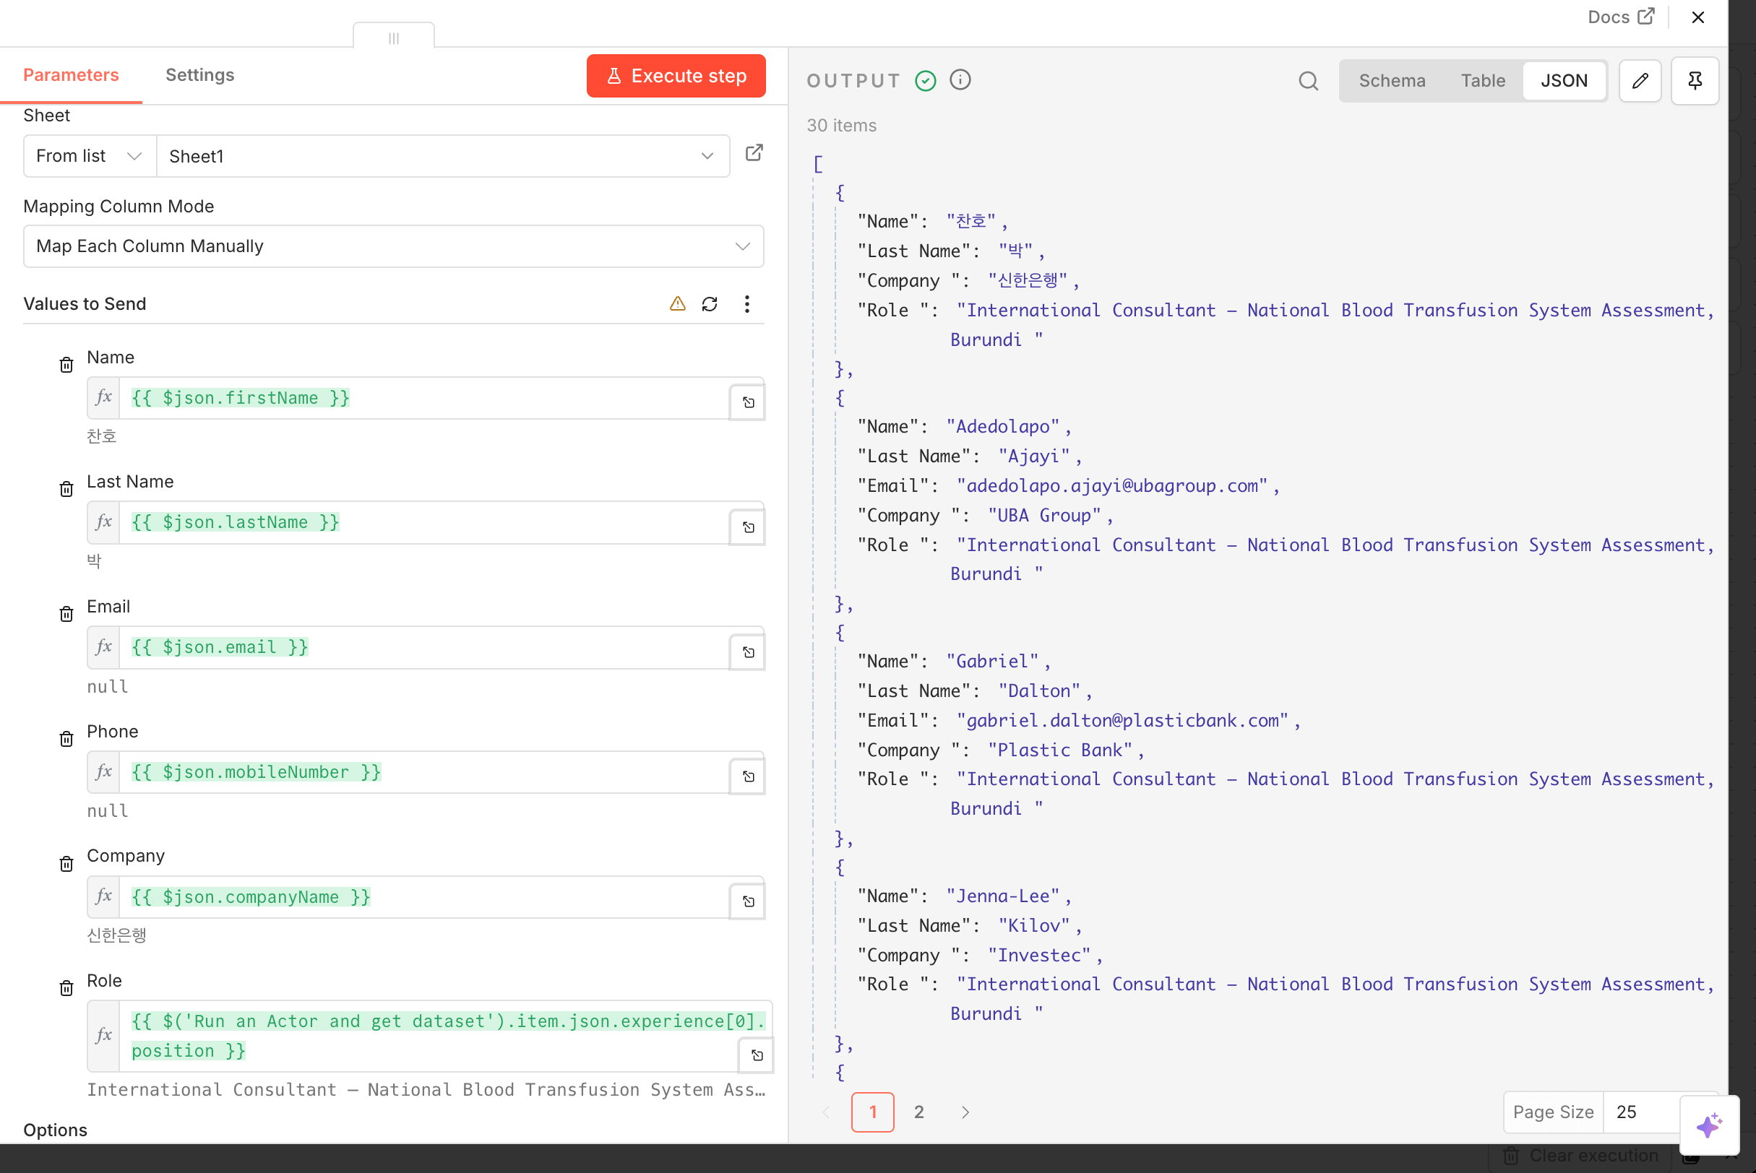The image size is (1756, 1173).
Task: Search the output data
Action: (x=1309, y=81)
